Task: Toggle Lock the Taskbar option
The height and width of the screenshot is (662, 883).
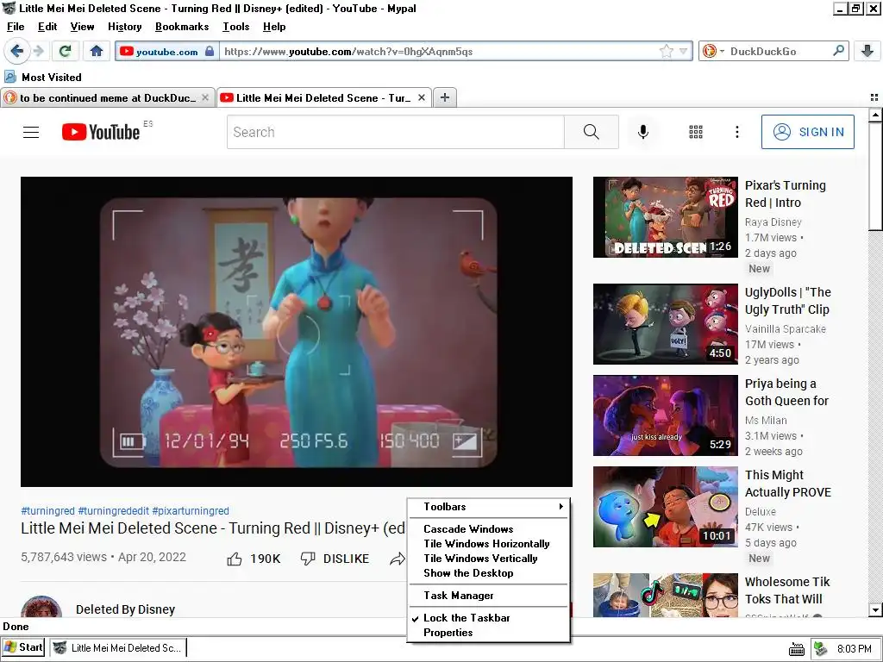Action: pyautogui.click(x=488, y=618)
